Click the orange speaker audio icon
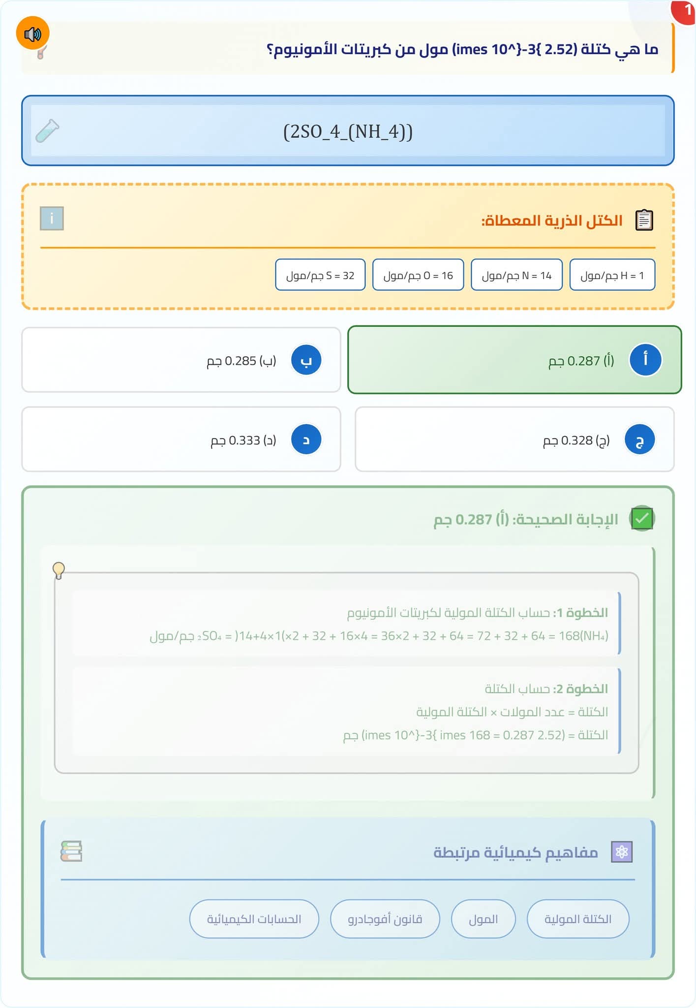696x1008 pixels. pos(32,33)
